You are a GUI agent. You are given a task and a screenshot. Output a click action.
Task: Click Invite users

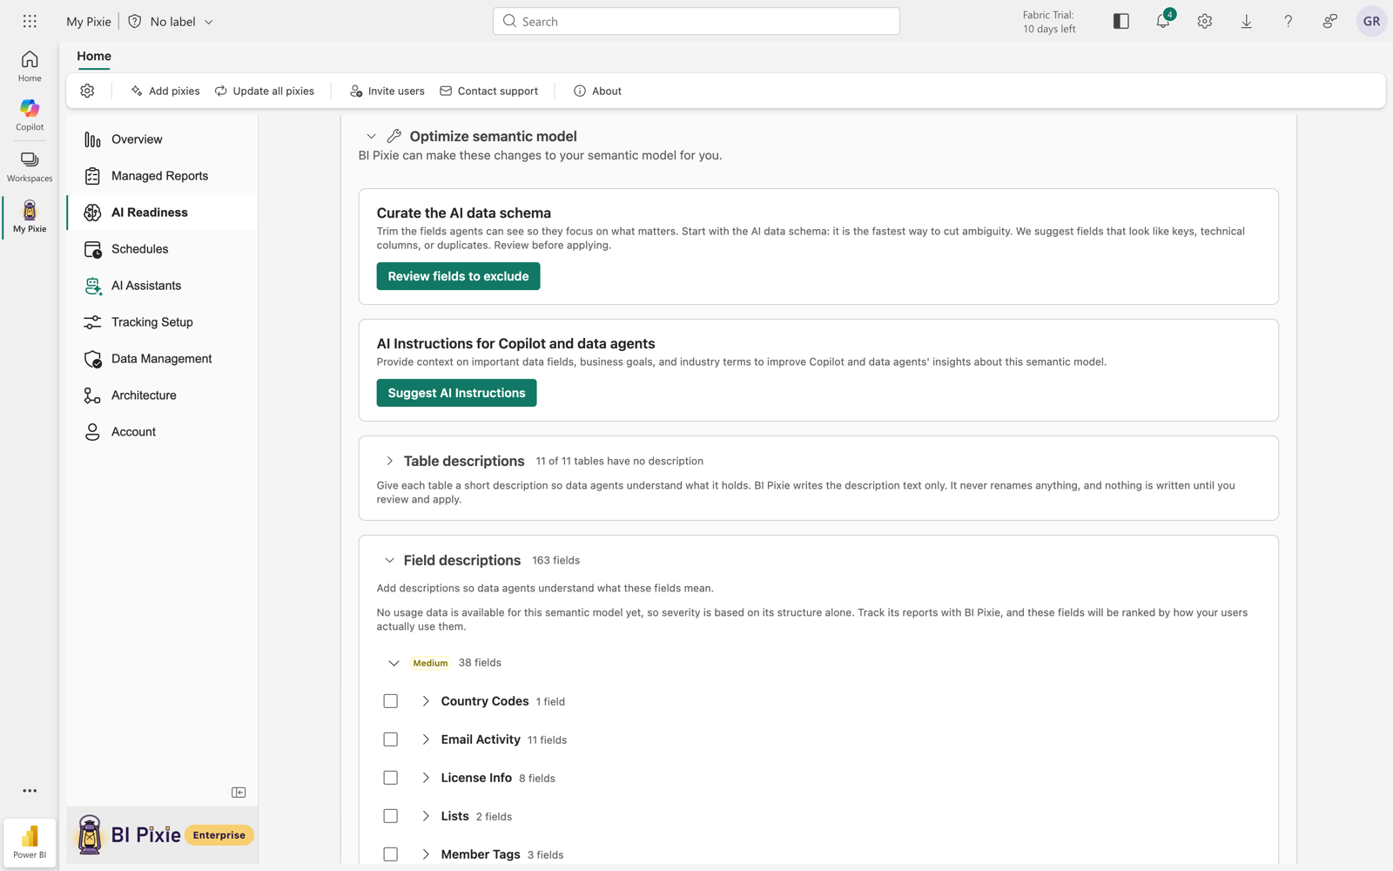pyautogui.click(x=387, y=91)
